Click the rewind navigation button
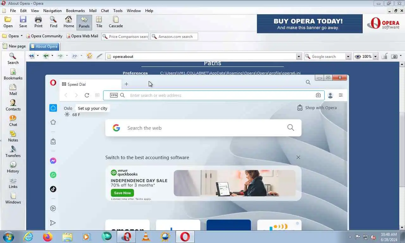This screenshot has height=243, width=405. 31,56
